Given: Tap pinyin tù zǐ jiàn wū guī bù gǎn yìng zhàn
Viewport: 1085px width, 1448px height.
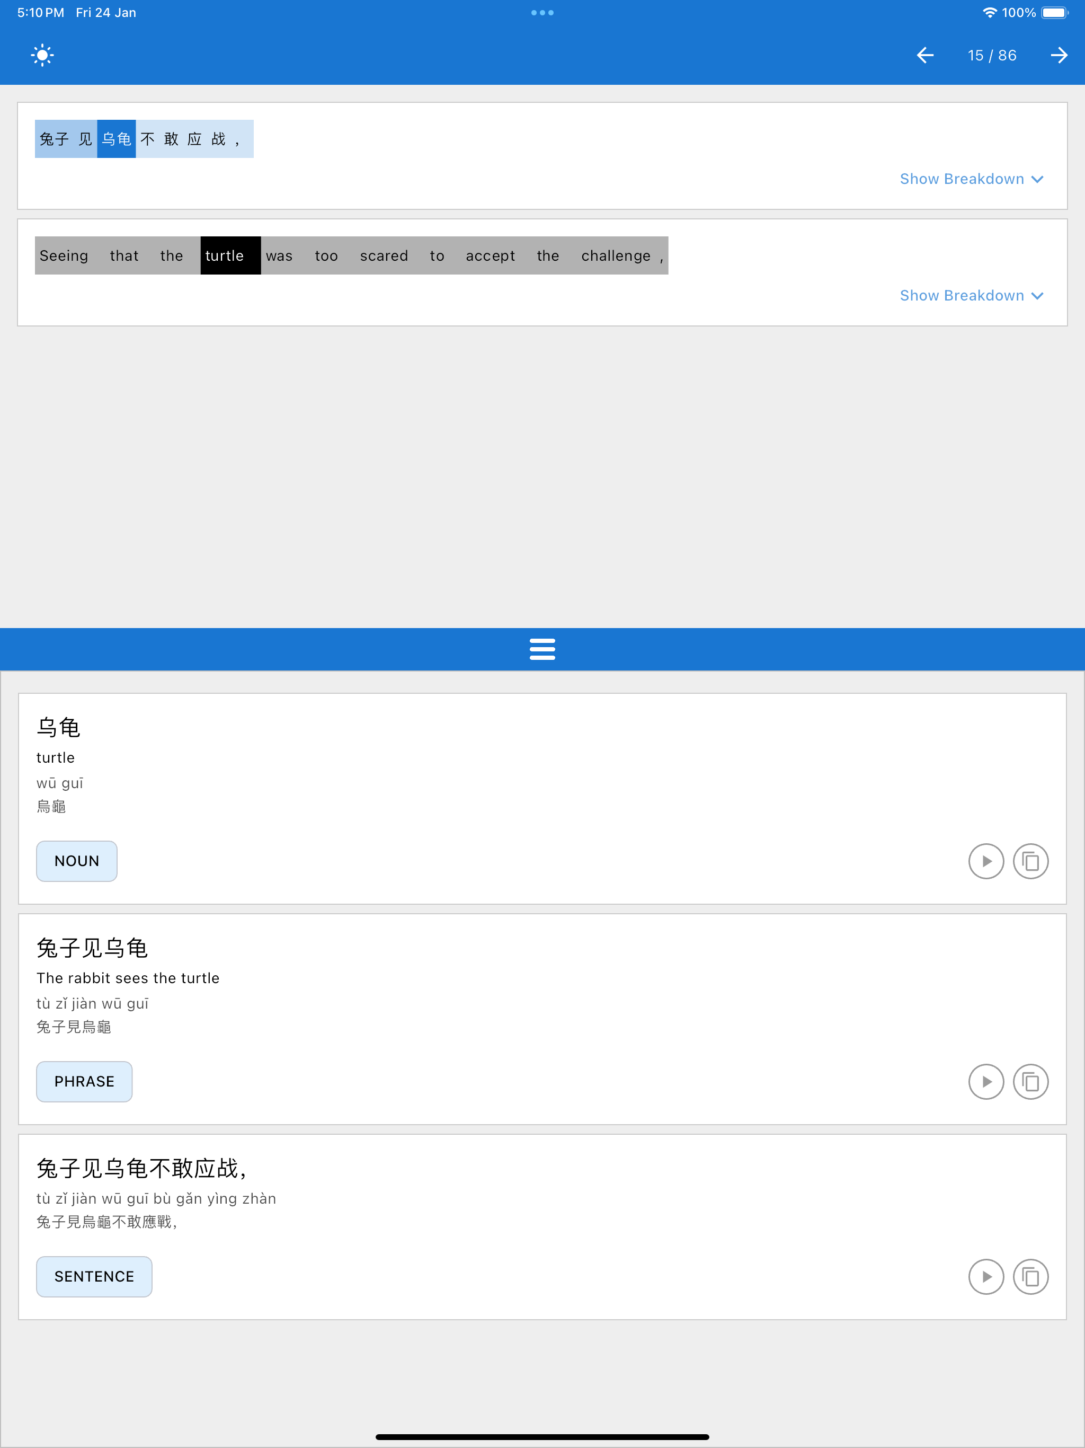Looking at the screenshot, I should pos(156,1198).
